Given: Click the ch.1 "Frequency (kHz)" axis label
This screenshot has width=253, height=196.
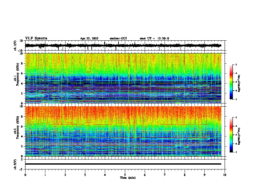Looking at the screenshot, I should pyautogui.click(x=18, y=74).
